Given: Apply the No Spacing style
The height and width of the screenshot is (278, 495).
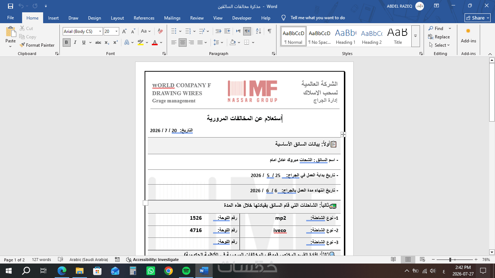Looking at the screenshot, I should [x=319, y=36].
